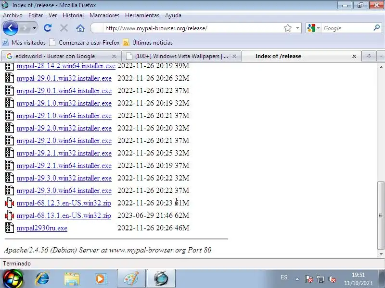
Task: Click the Más visitados bookmark icon
Action: click(5, 43)
